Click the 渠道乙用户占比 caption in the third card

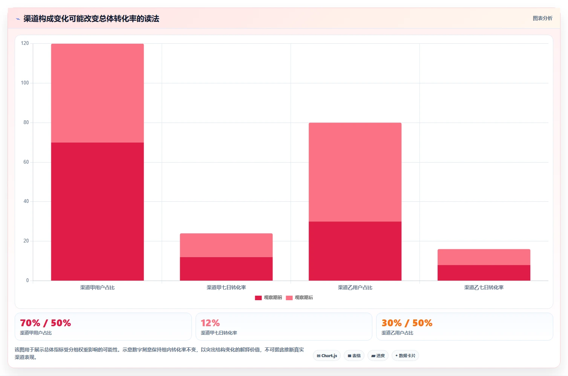coord(397,333)
